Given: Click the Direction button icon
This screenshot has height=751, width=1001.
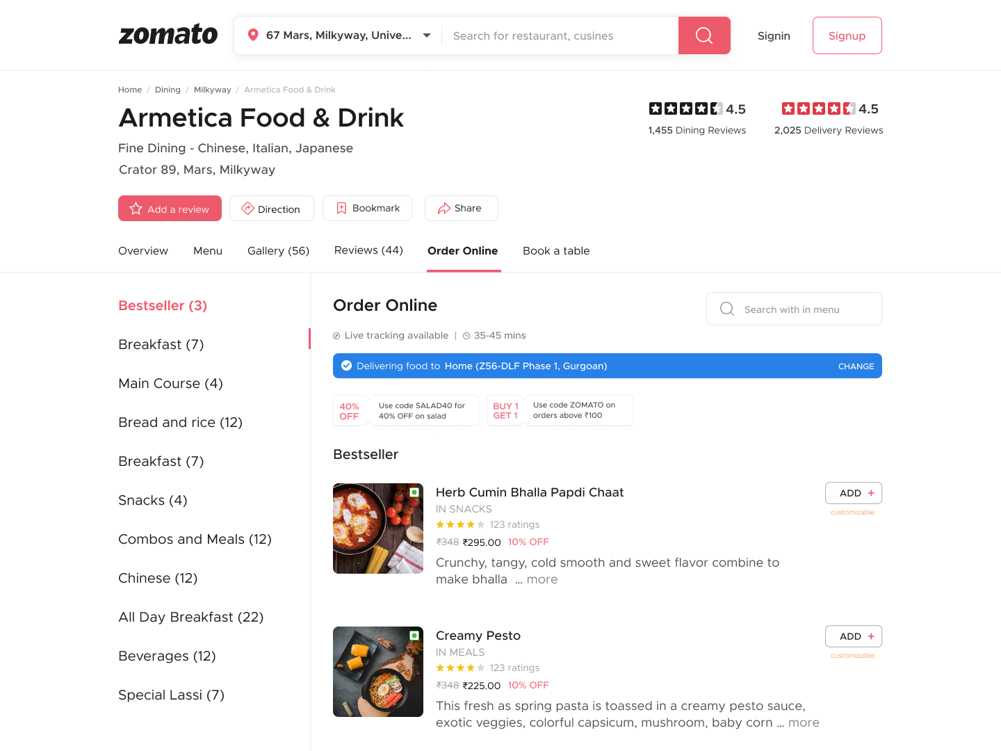Looking at the screenshot, I should tap(247, 209).
